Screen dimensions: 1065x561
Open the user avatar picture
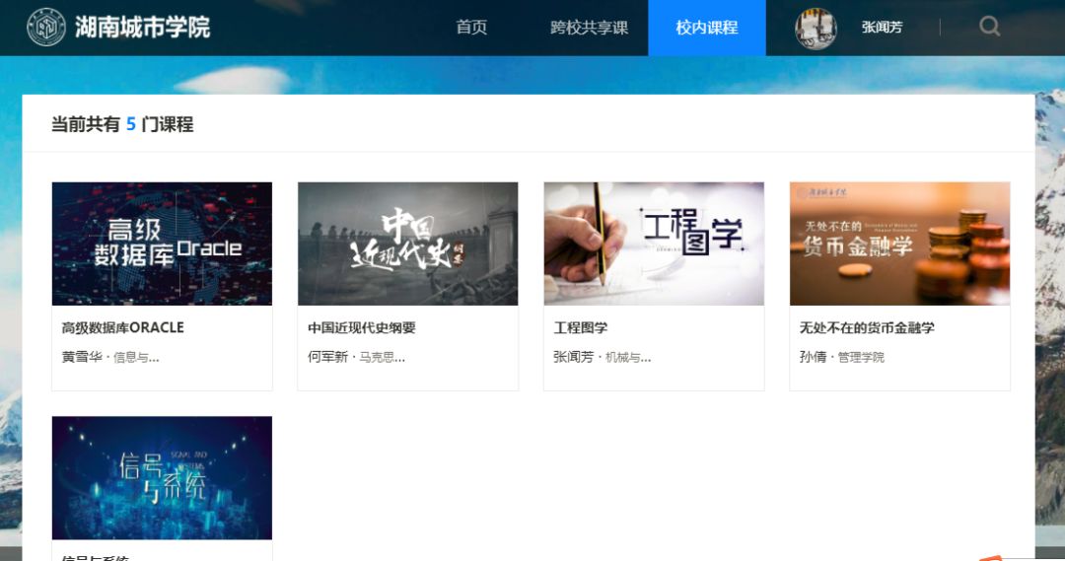click(816, 28)
